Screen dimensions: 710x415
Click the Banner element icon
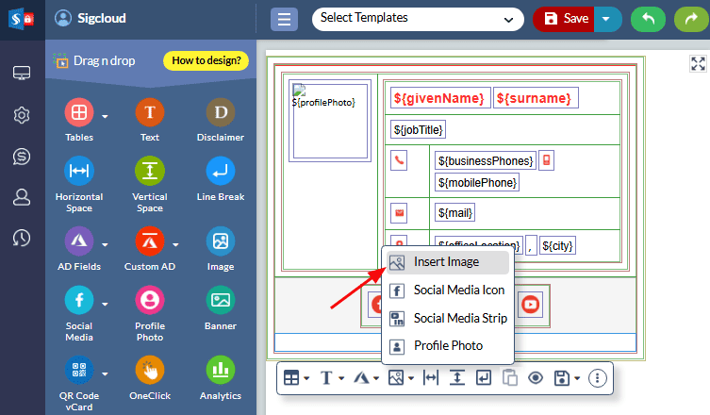[220, 301]
